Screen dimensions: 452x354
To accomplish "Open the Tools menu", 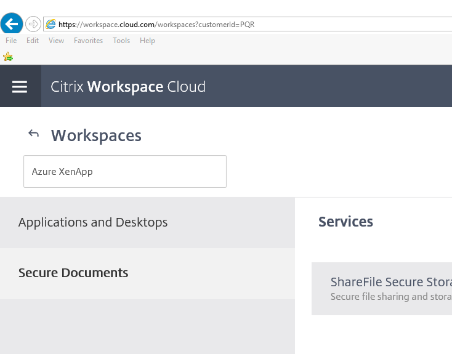I will tap(121, 41).
